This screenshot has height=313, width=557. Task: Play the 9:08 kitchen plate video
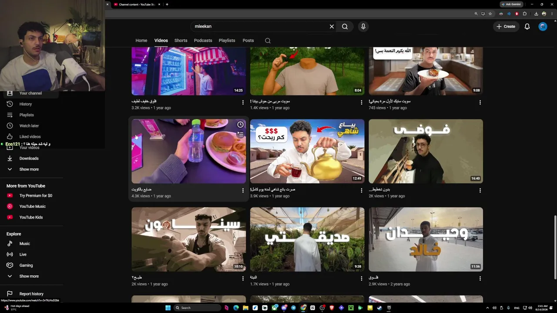(426, 71)
